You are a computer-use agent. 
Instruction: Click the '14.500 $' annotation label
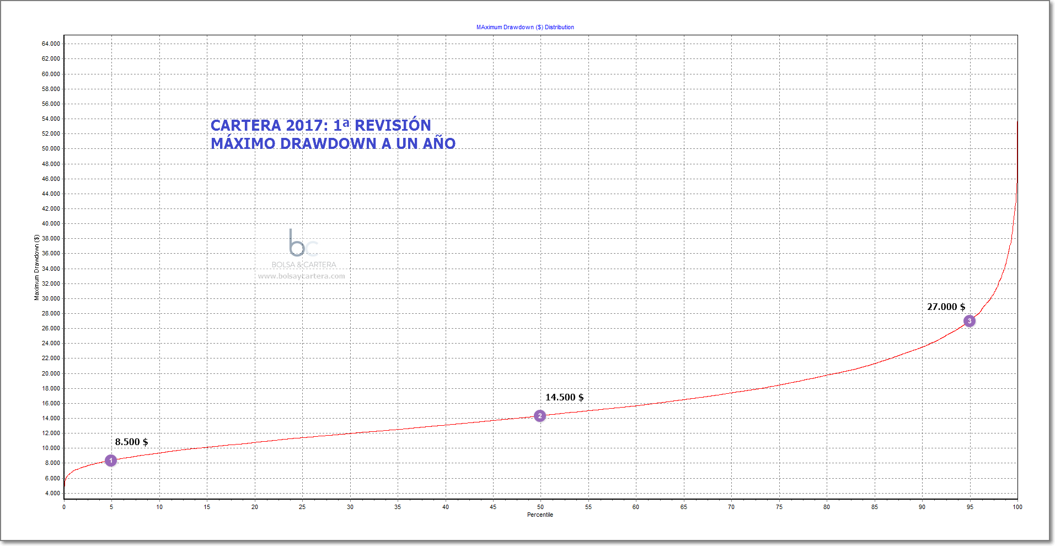[x=564, y=397]
